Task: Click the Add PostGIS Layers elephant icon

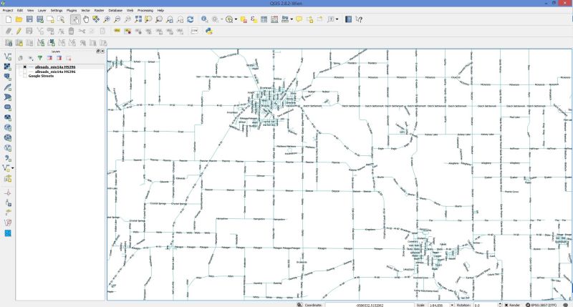Action: [x=8, y=77]
